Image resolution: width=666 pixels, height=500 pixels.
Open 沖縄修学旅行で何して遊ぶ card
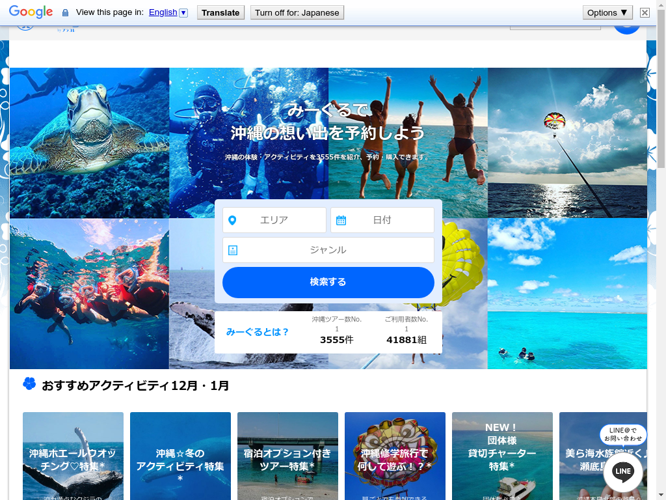point(395,456)
